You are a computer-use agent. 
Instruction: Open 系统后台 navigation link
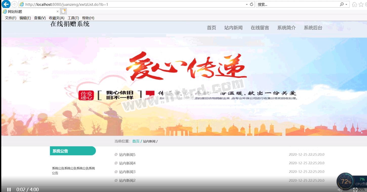313,28
